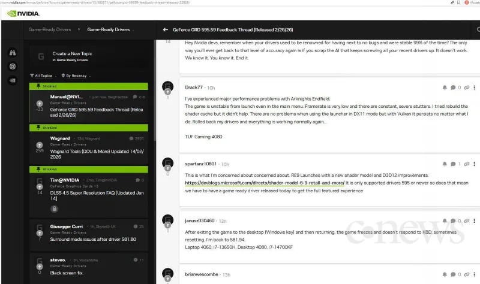This screenshot has width=480, height=284.
Task: Click the lock icon under DLSS FAQ topic
Action: coord(54,209)
